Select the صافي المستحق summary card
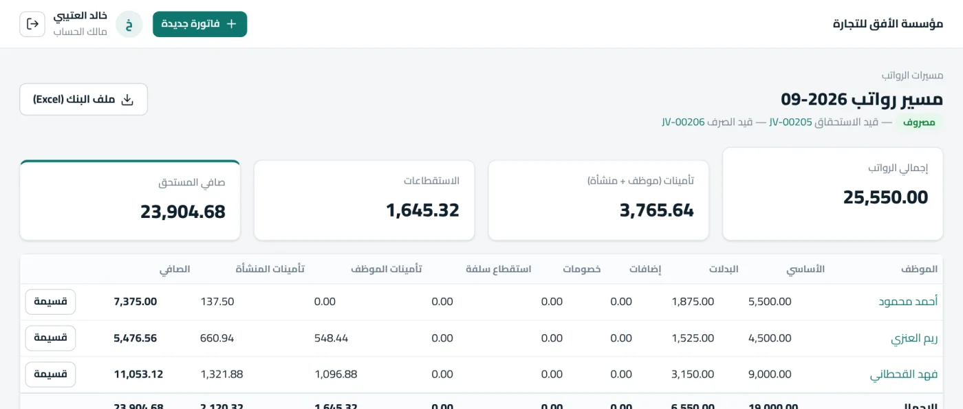Viewport: 963px width, 409px height. coord(130,201)
